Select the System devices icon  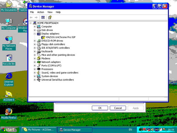click(x=39, y=76)
